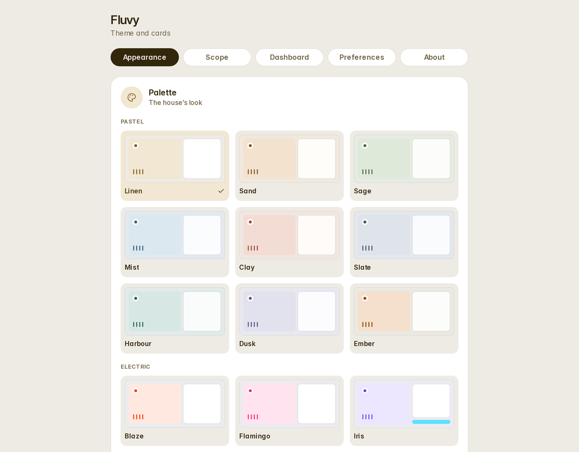Choose the Flamingo electric palette
Screen dimensions: 579x452
(x=289, y=411)
